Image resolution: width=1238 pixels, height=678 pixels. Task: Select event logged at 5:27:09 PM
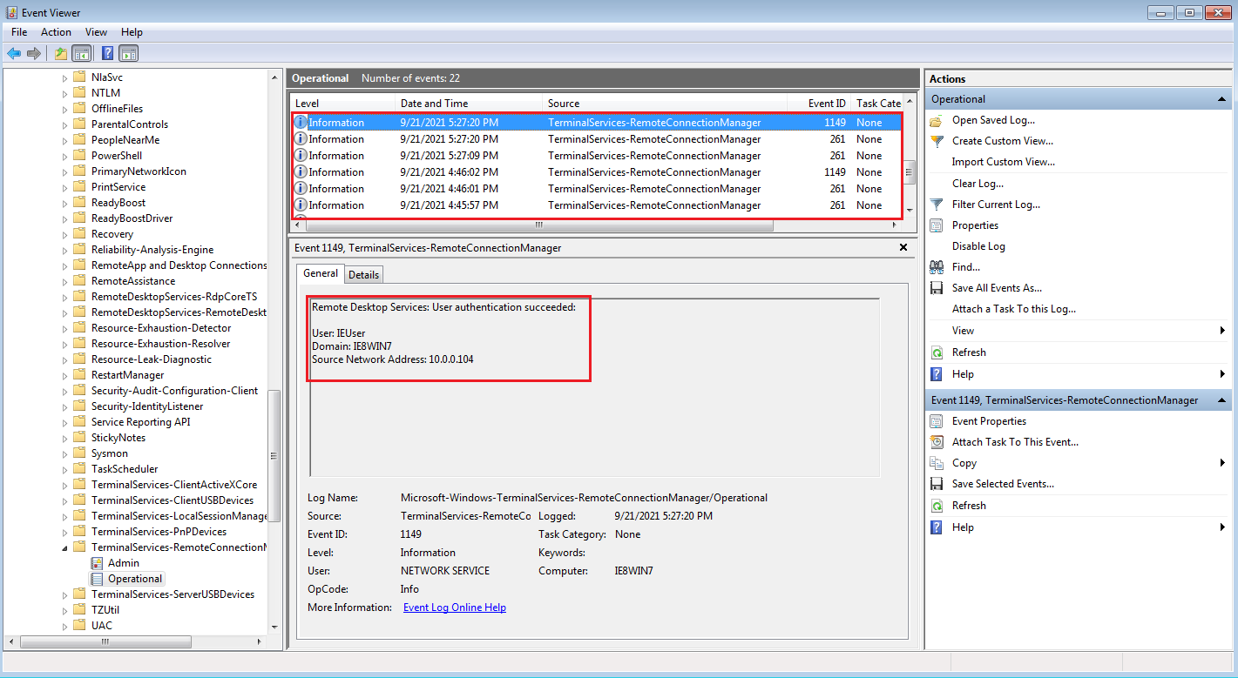(x=597, y=156)
